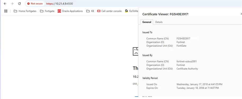Click the Issued To section heading

click(x=147, y=32)
